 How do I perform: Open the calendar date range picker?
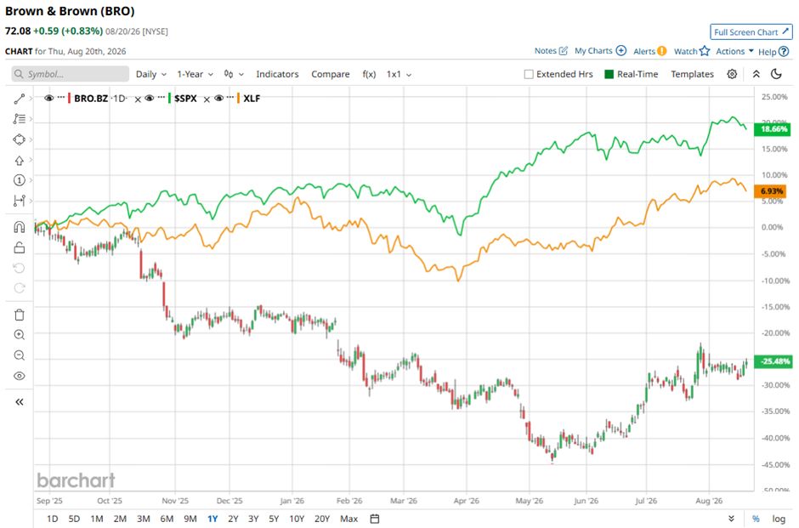pyautogui.click(x=375, y=519)
